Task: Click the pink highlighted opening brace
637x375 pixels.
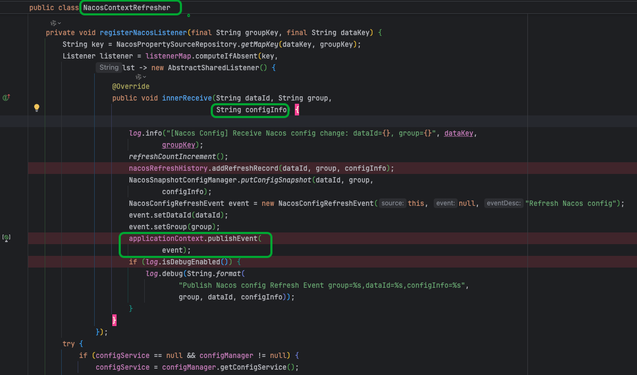Action: [x=297, y=110]
